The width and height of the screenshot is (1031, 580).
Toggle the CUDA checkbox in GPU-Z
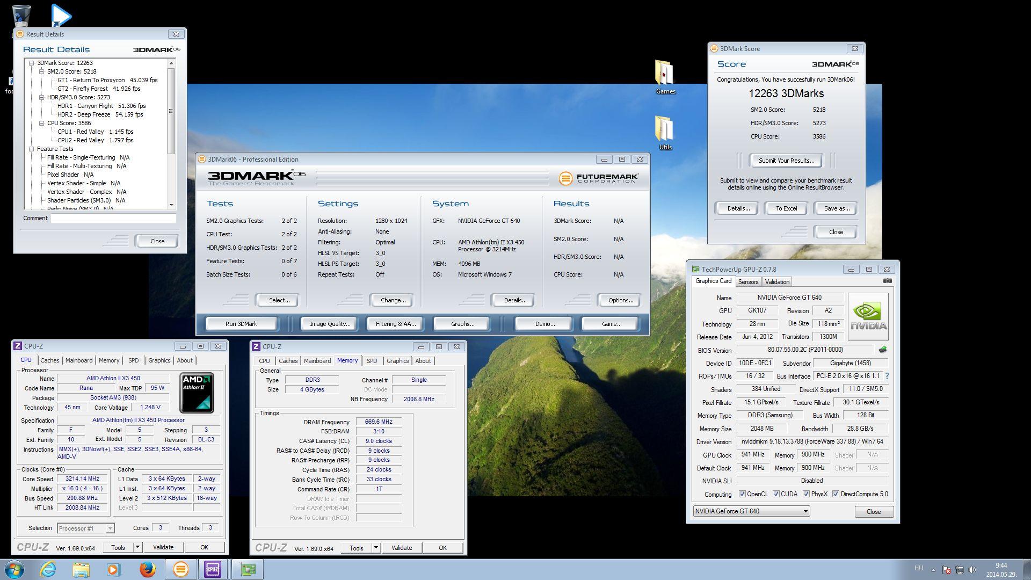coord(776,494)
